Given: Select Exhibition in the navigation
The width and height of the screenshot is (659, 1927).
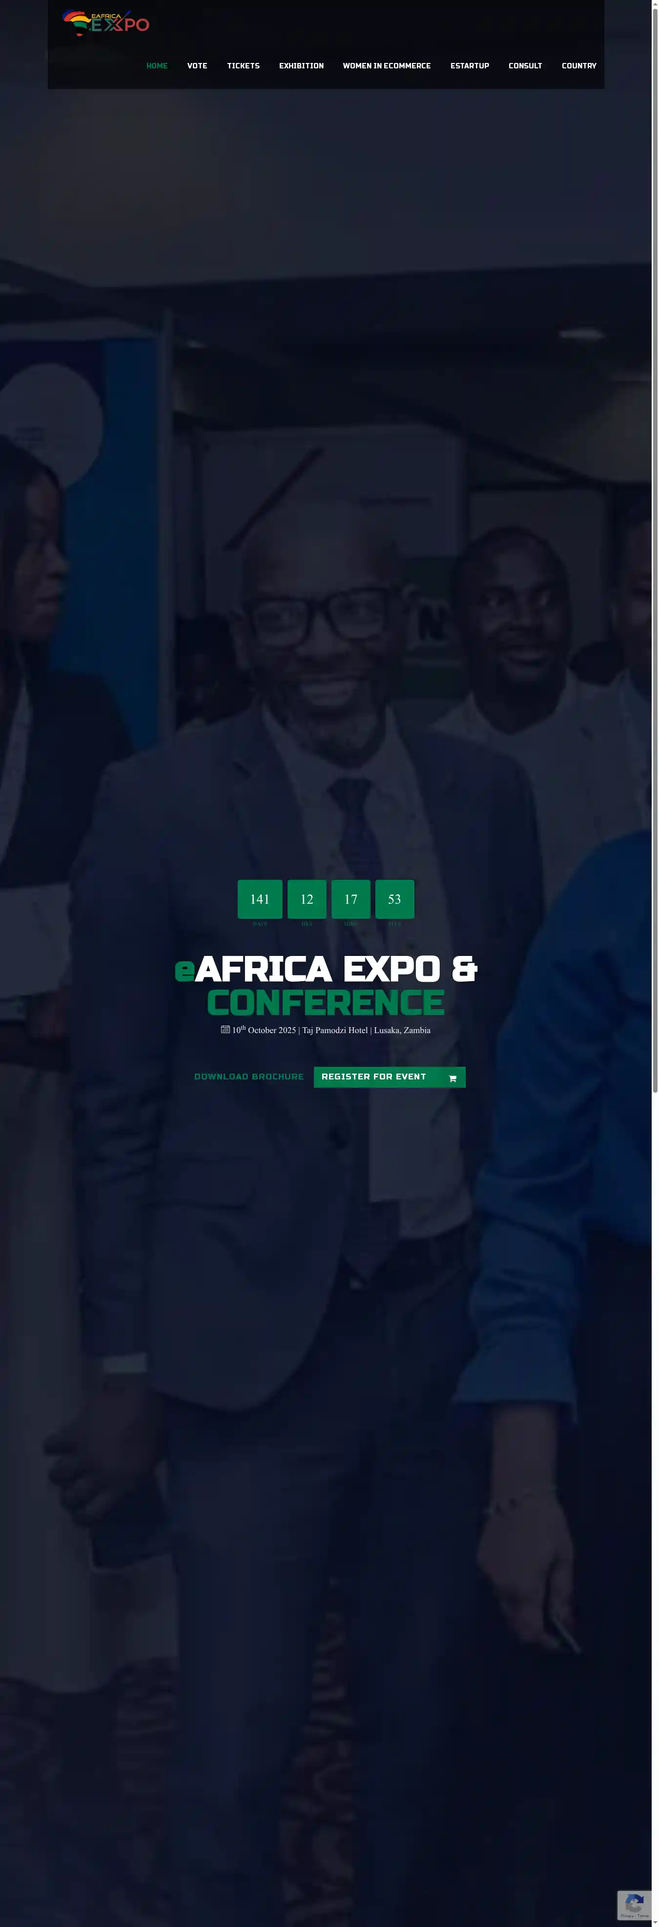Looking at the screenshot, I should tap(302, 66).
